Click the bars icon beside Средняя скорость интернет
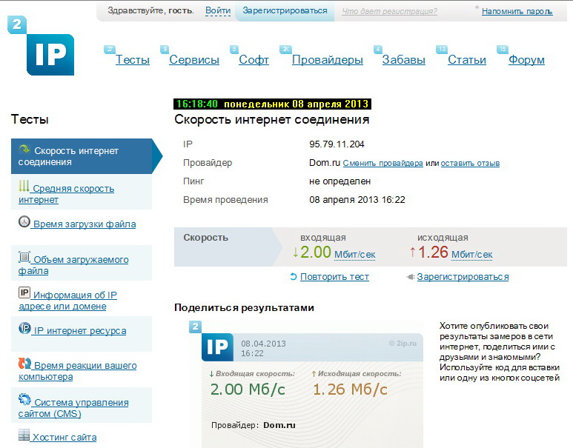 (x=24, y=187)
